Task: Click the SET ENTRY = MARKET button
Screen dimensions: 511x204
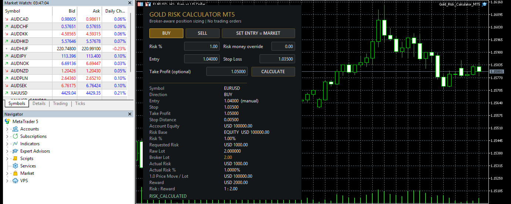Action: click(x=258, y=33)
